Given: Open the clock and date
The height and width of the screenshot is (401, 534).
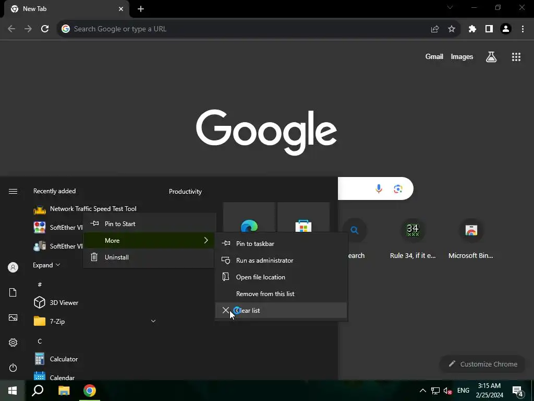Looking at the screenshot, I should click(x=489, y=391).
